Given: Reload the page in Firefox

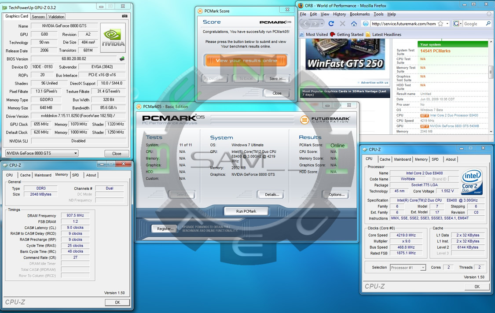Looking at the screenshot, I should point(331,23).
